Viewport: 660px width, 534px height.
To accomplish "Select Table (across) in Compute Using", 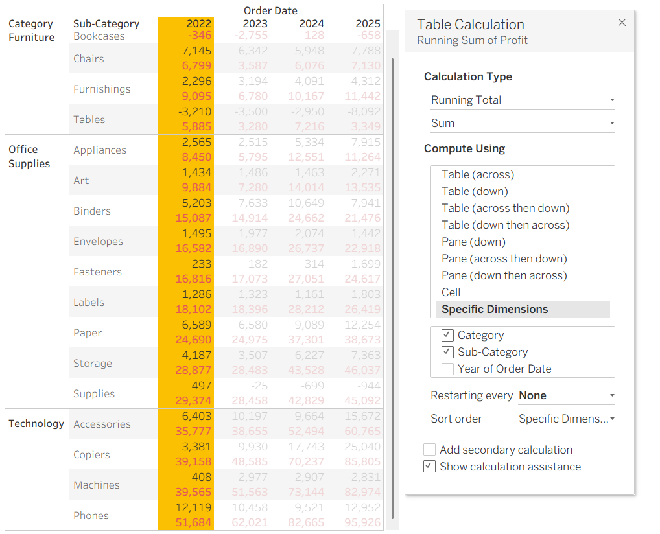I will tap(478, 174).
